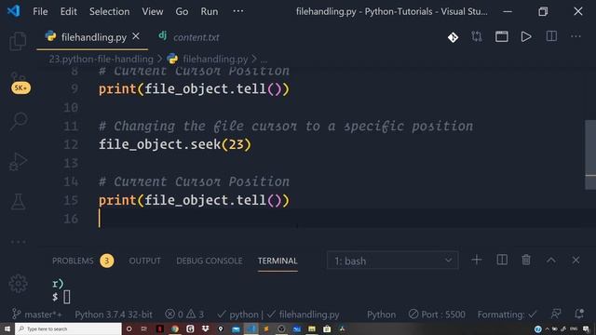
Task: Split the editor to the right
Action: tap(551, 36)
